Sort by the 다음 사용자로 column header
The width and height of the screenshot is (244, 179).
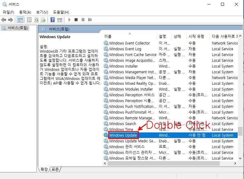click(x=224, y=36)
